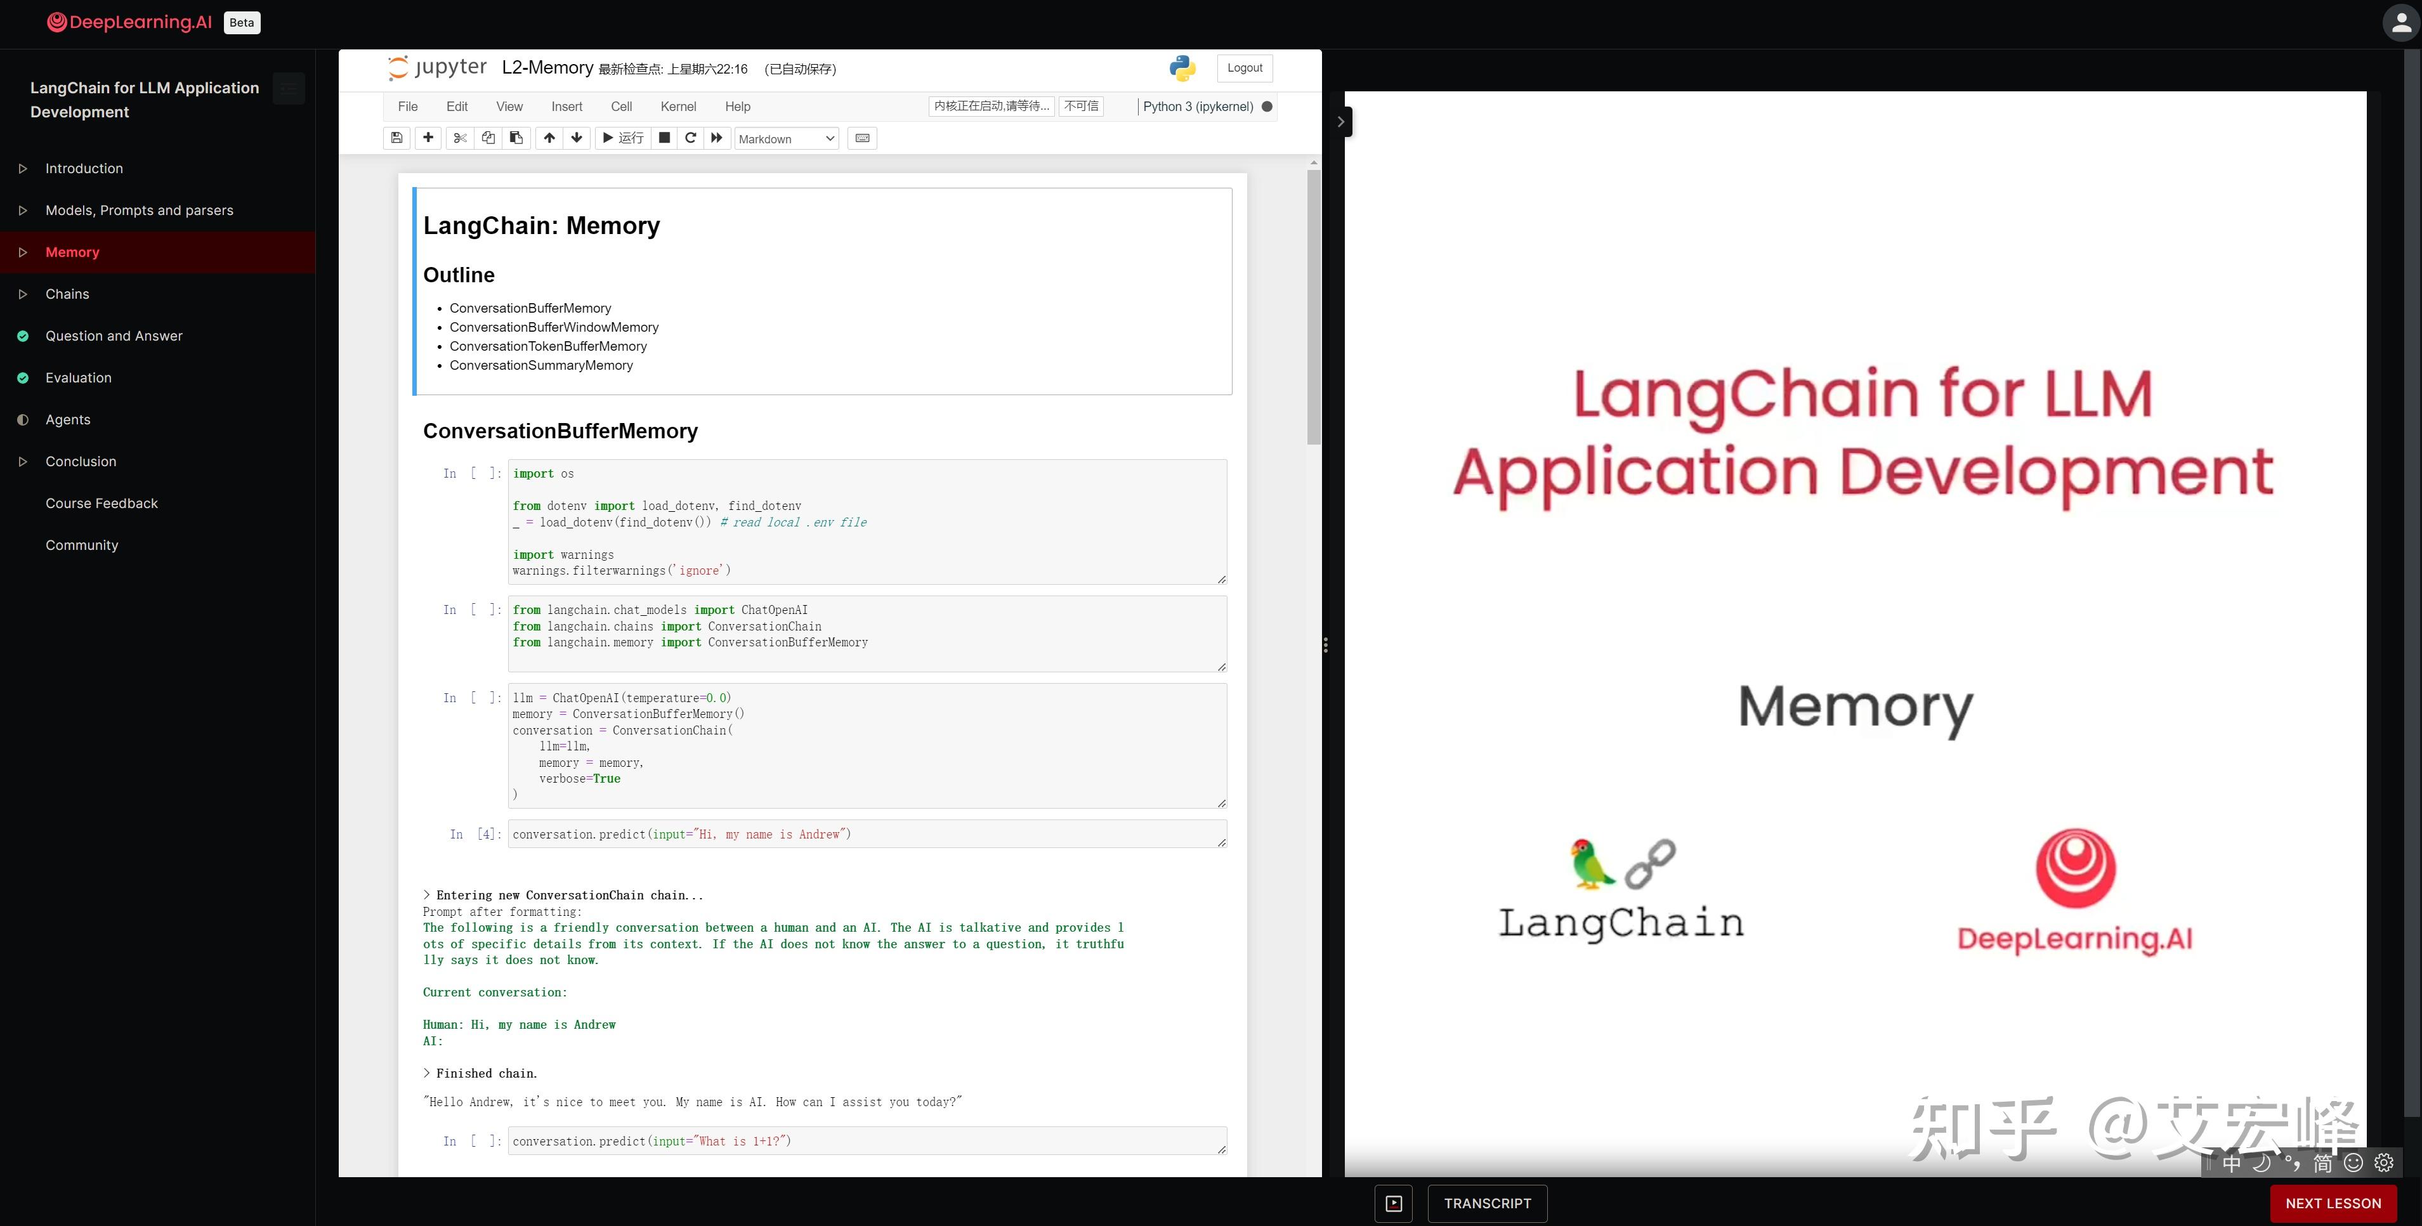The image size is (2422, 1226).
Task: Select the Memory lesson in the sidebar
Action: [x=157, y=252]
